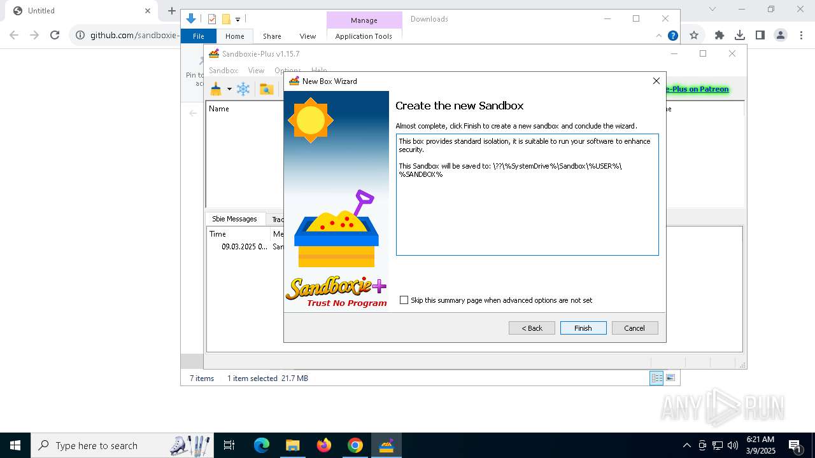Viewport: 815px width, 458px height.
Task: Switch Explorer to details view icon
Action: [656, 378]
